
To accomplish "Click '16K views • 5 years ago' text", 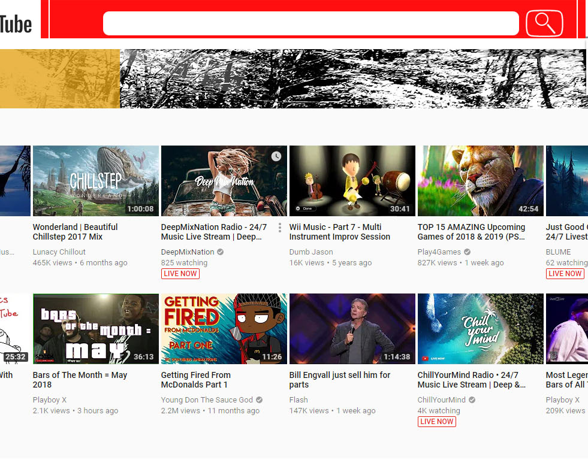I will (330, 263).
